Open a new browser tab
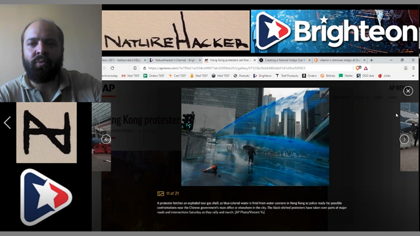Image resolution: width=420 pixels, height=236 pixels. pos(371,60)
